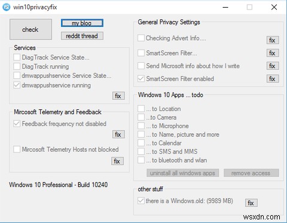Open the my blog link button

[82, 23]
